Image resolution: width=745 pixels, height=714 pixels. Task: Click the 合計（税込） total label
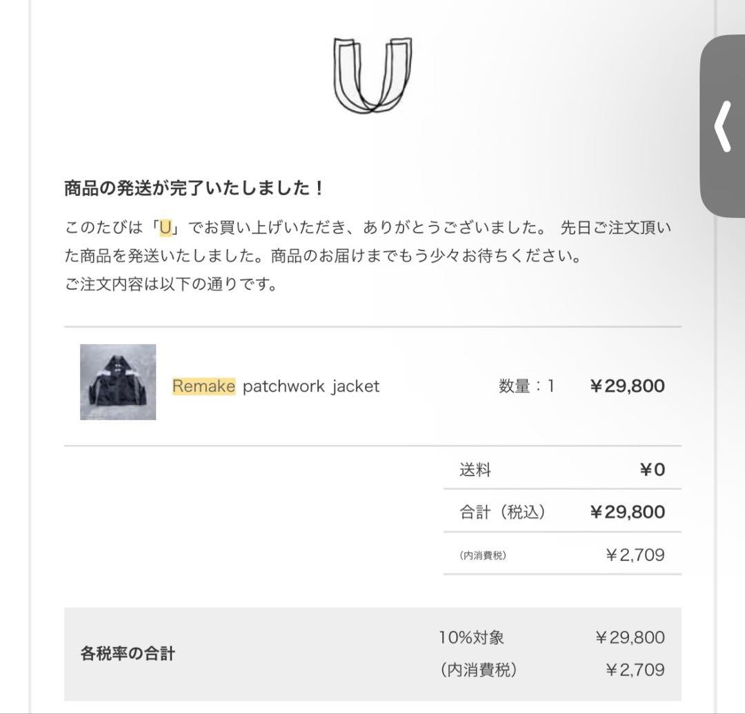coord(502,511)
